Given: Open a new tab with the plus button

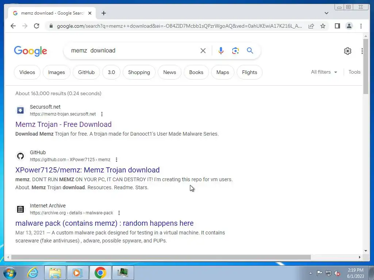Looking at the screenshot, I should tap(103, 13).
